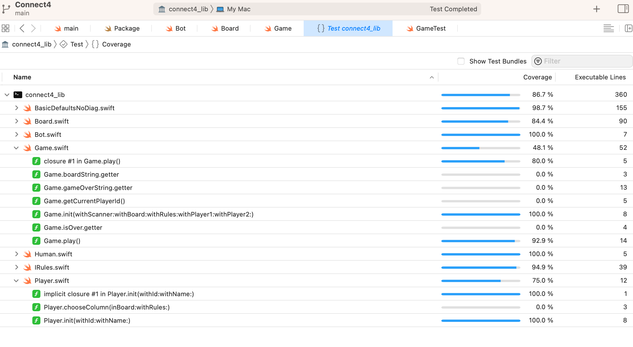Click the add plus button in toolbar
The image size is (633, 347).
597,9
